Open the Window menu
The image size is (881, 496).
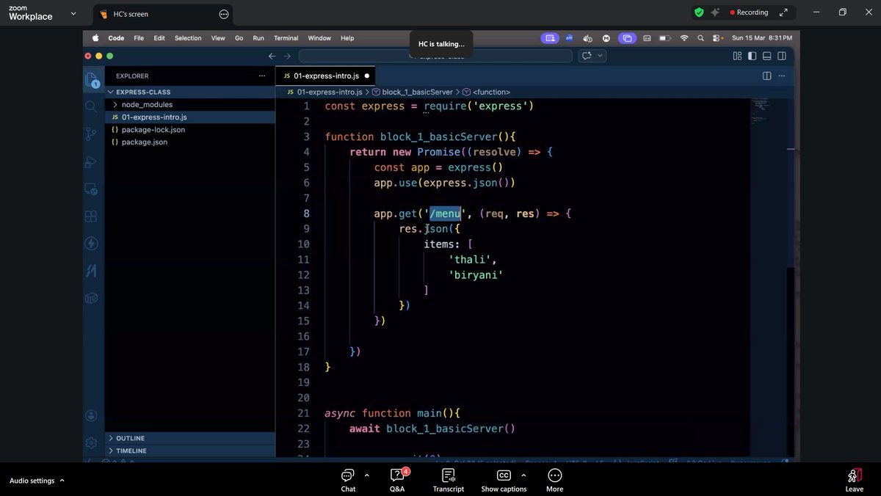click(319, 38)
